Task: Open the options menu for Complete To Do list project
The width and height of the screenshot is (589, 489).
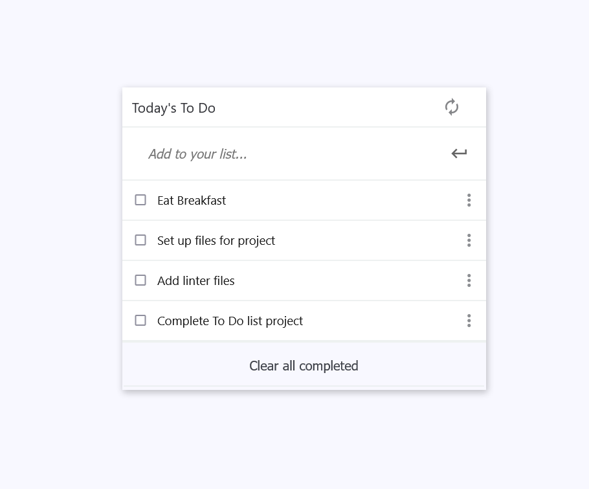Action: pyautogui.click(x=469, y=321)
